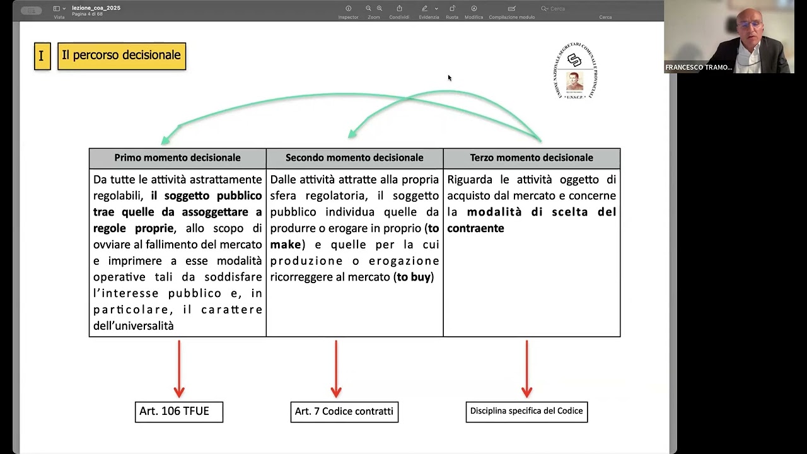Click the zoom in magnifier
This screenshot has width=807, height=454.
pos(380,8)
